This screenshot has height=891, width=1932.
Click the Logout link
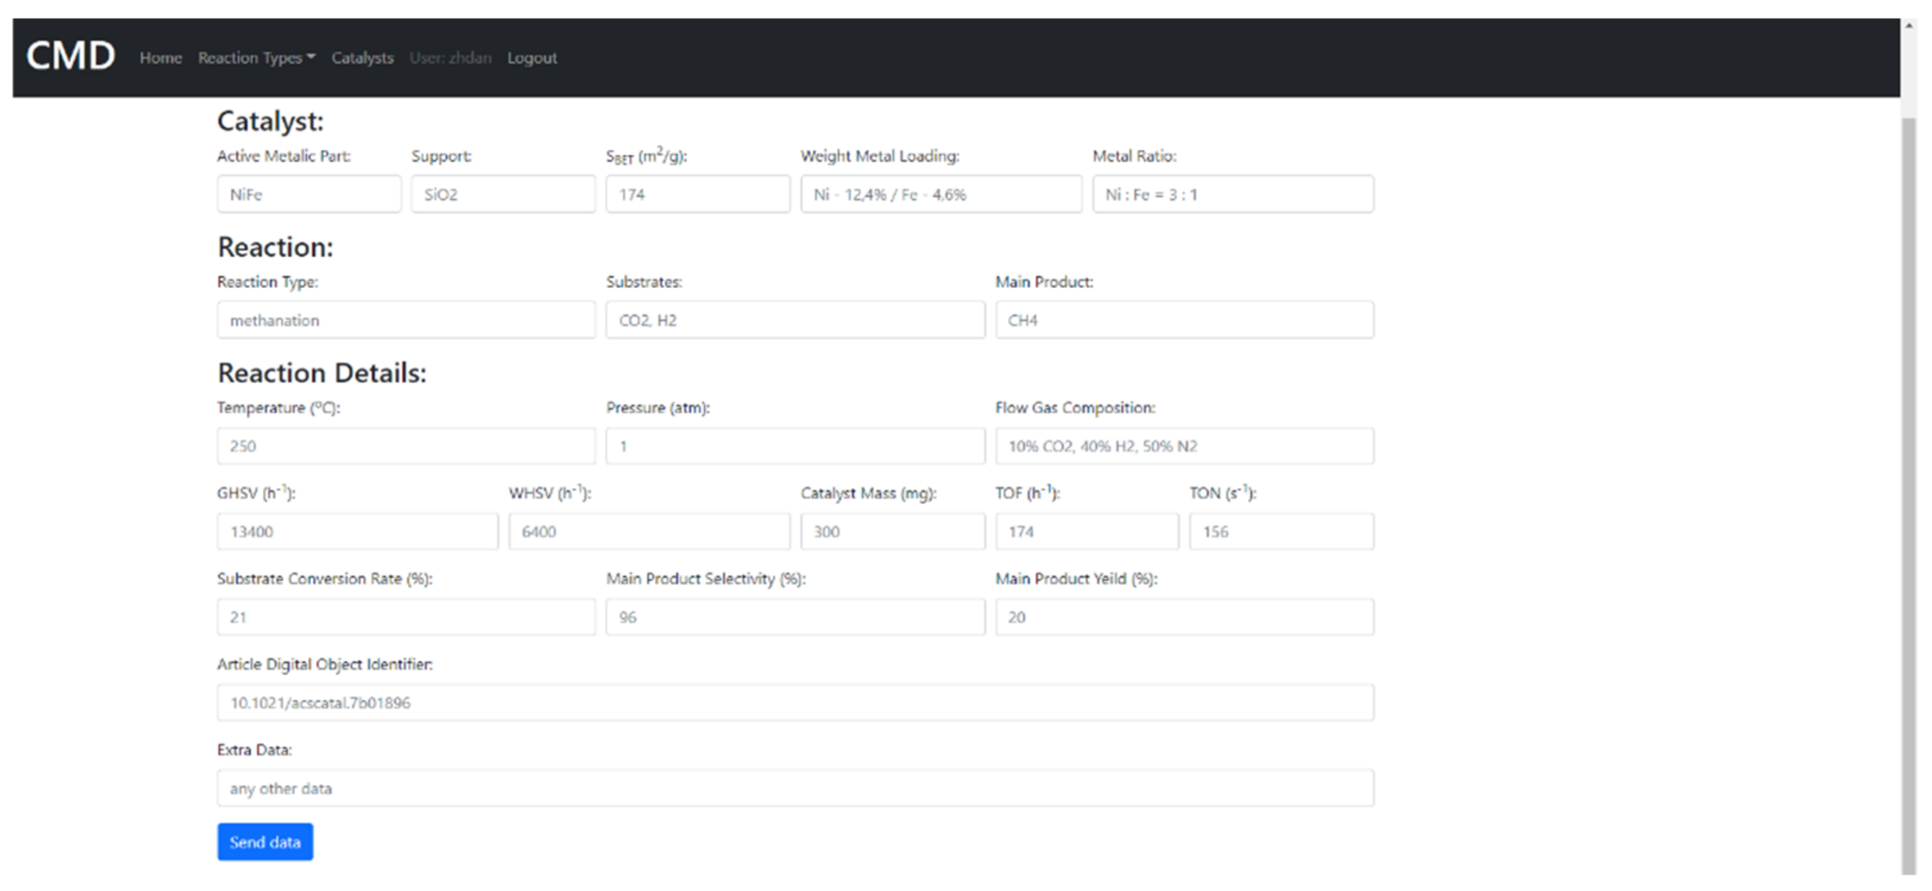[x=532, y=58]
